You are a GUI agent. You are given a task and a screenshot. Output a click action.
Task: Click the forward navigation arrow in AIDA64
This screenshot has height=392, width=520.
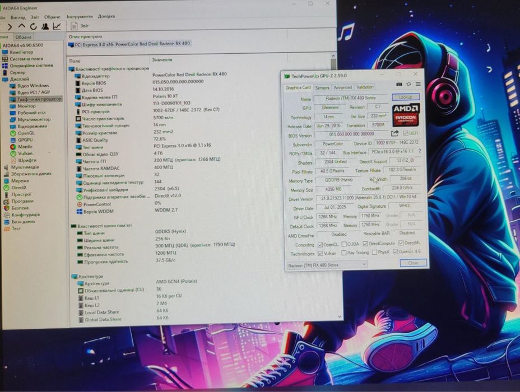10,27
